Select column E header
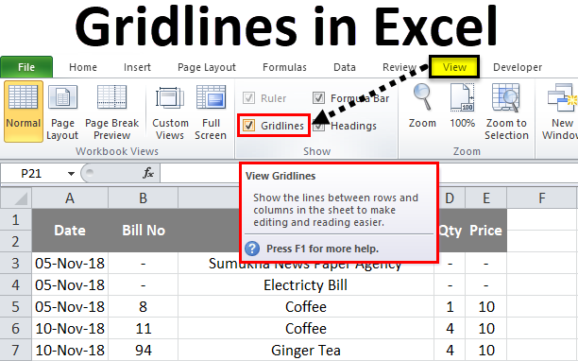578x361 pixels. point(486,198)
